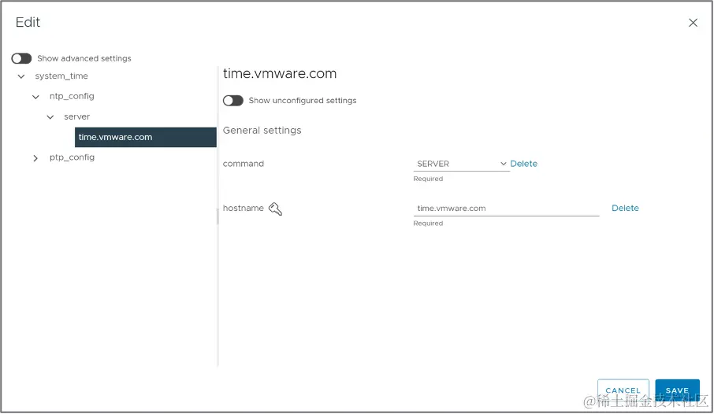Screen dimensions: 714x414
Task: Click the CANCEL button
Action: (623, 390)
